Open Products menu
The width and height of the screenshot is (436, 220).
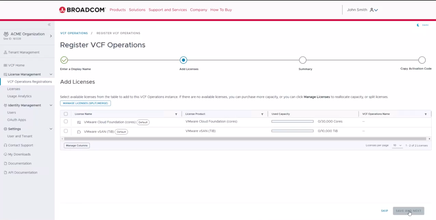[118, 10]
